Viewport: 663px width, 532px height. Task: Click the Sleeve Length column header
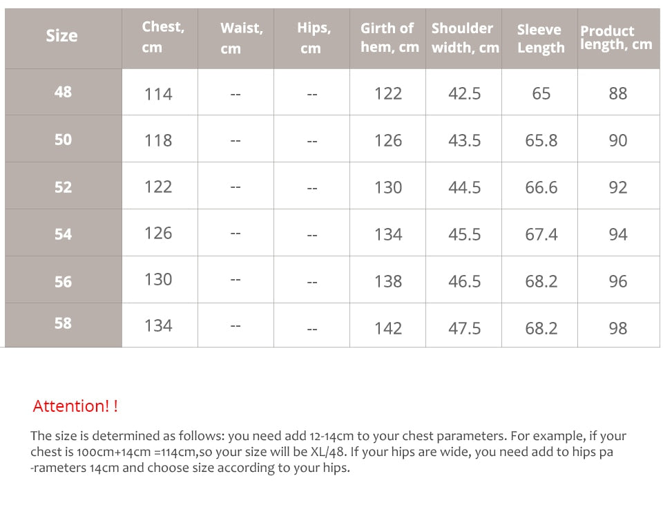(x=540, y=39)
